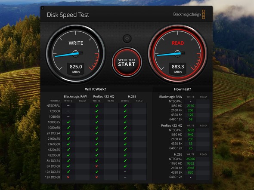Viewport: 254px width, 190px height.
Task: Click the NTSC/PAL format row label
Action: pos(53,106)
